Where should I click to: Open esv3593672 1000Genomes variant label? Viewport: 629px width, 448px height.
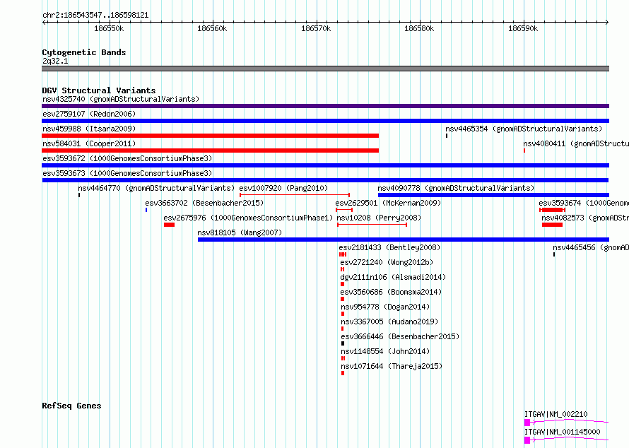pos(127,158)
